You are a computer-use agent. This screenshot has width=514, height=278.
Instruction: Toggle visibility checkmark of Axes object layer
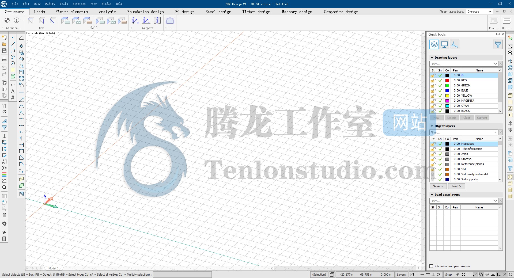[440, 154]
